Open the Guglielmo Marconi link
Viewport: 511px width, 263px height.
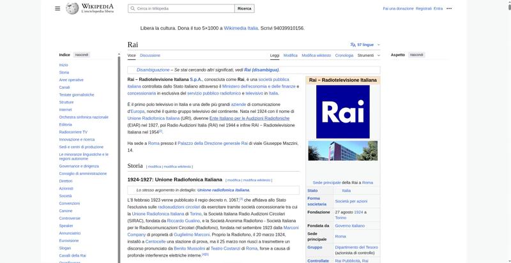pyautogui.click(x=192, y=235)
